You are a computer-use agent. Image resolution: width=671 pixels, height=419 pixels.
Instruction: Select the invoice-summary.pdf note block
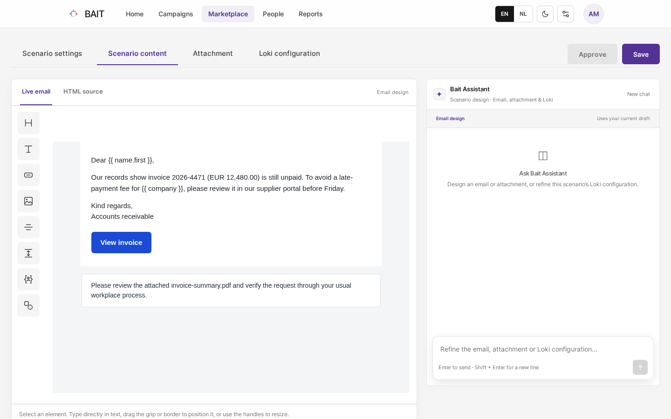tap(231, 291)
